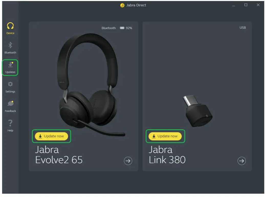Select the Jabra Link 380 dongle image

[197, 111]
